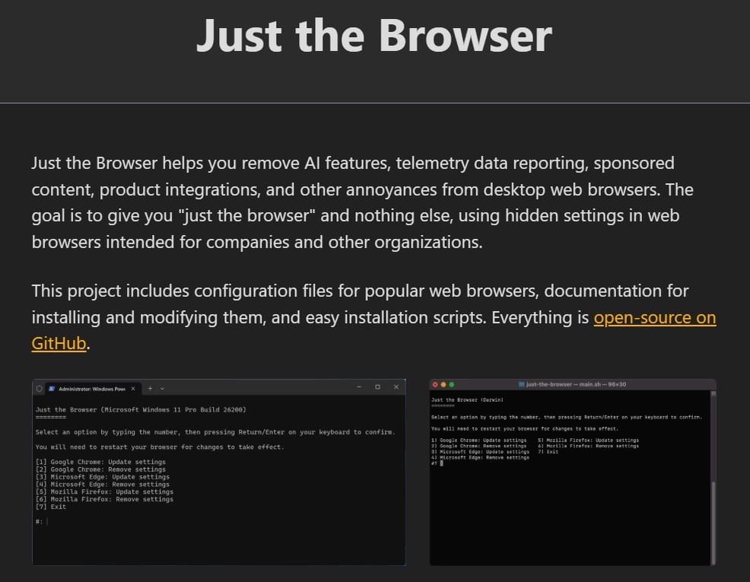Click the green zoom dot on macOS terminal
Viewport: 750px width, 582px height.
452,384
